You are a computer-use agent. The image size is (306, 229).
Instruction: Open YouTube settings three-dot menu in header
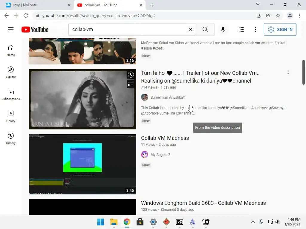[255, 30]
